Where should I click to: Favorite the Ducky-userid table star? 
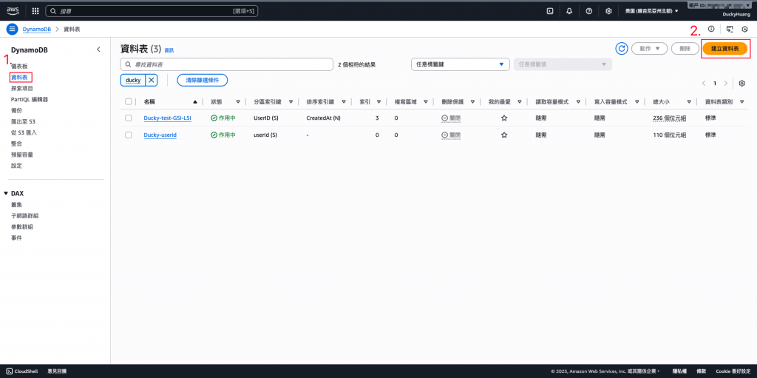click(504, 135)
